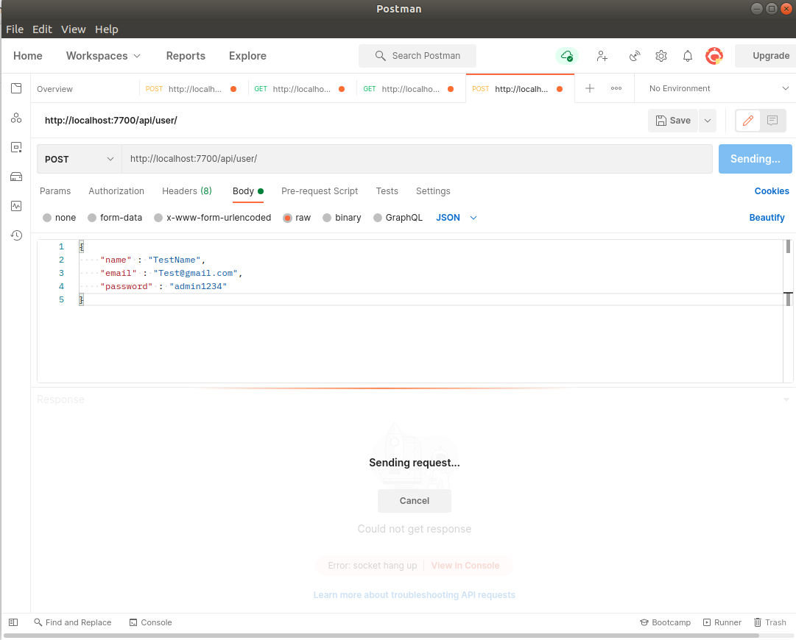Image resolution: width=796 pixels, height=640 pixels.
Task: Click the Save button
Action: [x=673, y=121]
